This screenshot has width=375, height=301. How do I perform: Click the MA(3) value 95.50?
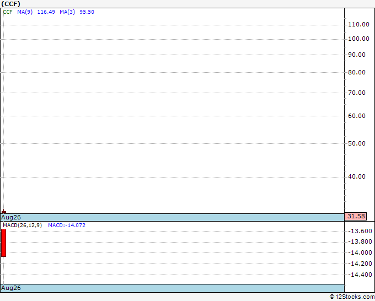(x=87, y=12)
